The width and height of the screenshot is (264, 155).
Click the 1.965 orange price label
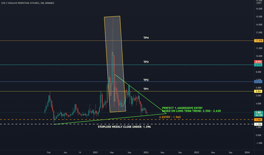pyautogui.click(x=258, y=120)
